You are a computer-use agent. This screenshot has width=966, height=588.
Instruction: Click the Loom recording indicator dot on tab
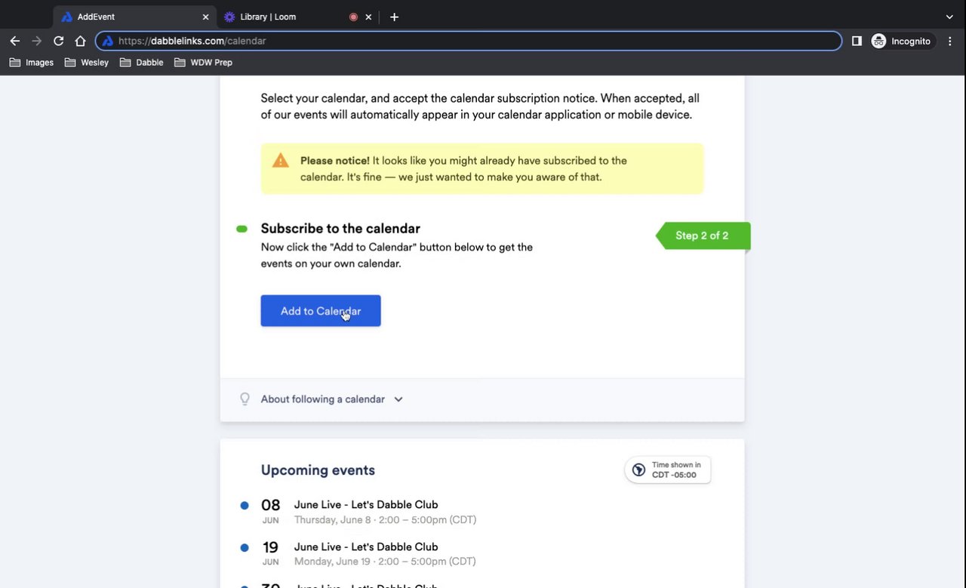tap(353, 17)
